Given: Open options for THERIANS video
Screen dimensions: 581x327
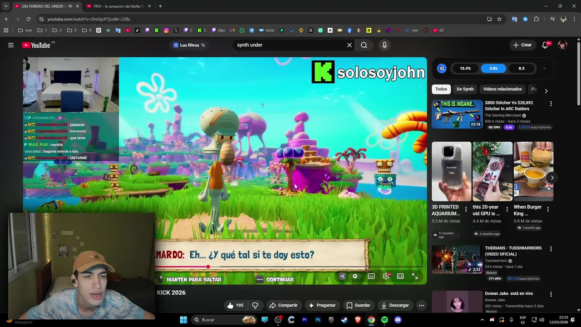Looking at the screenshot, I should click(x=551, y=249).
